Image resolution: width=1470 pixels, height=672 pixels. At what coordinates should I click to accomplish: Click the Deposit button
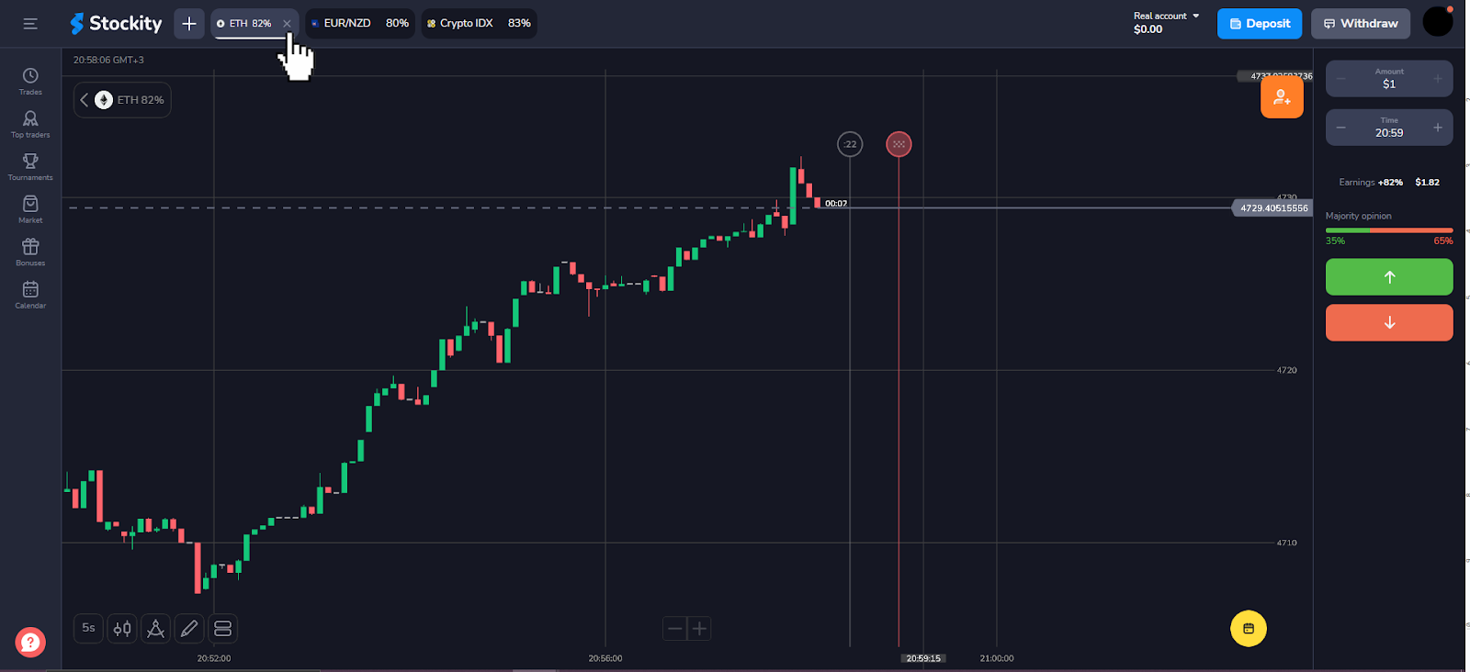(1259, 24)
